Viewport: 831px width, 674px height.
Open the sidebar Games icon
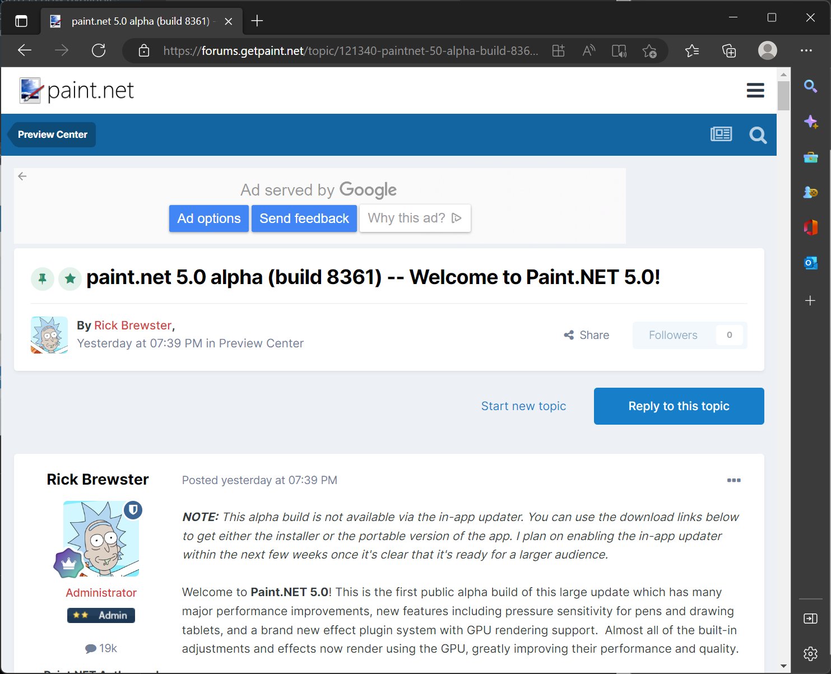(x=810, y=192)
